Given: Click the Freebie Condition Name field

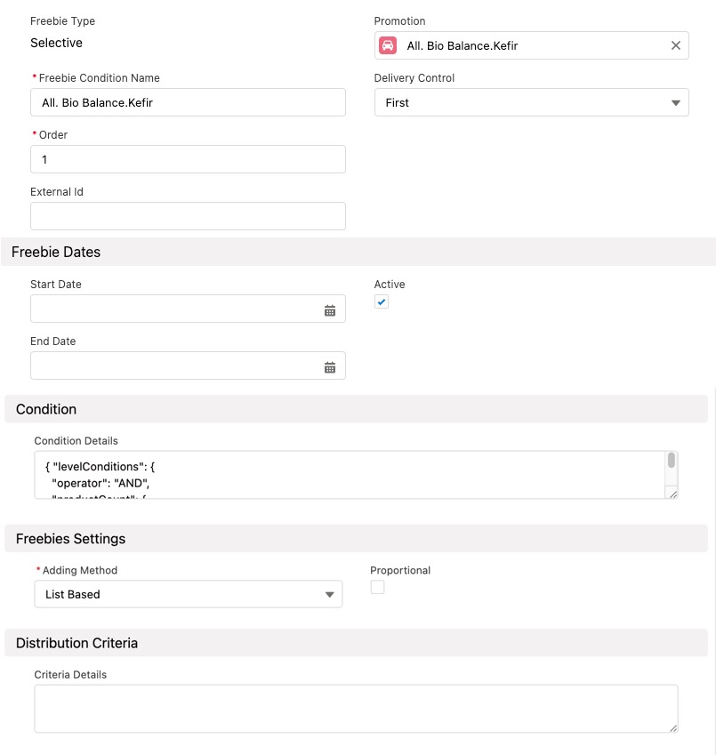Looking at the screenshot, I should [188, 103].
